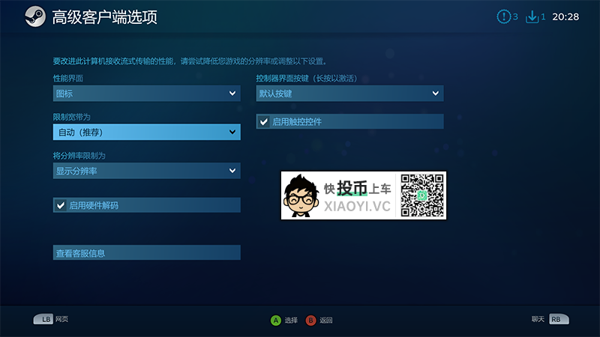Open the downloads icon
Viewport: 600px width, 337px height.
[x=532, y=16]
